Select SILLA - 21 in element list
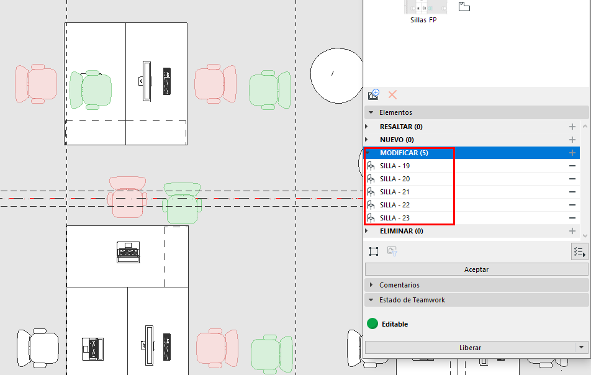 click(472, 192)
